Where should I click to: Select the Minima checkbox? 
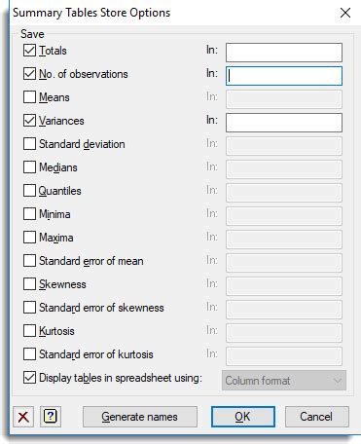pos(29,214)
